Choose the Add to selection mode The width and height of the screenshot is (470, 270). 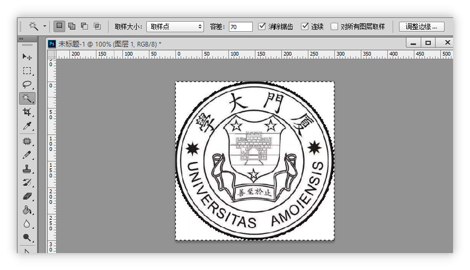click(x=72, y=26)
